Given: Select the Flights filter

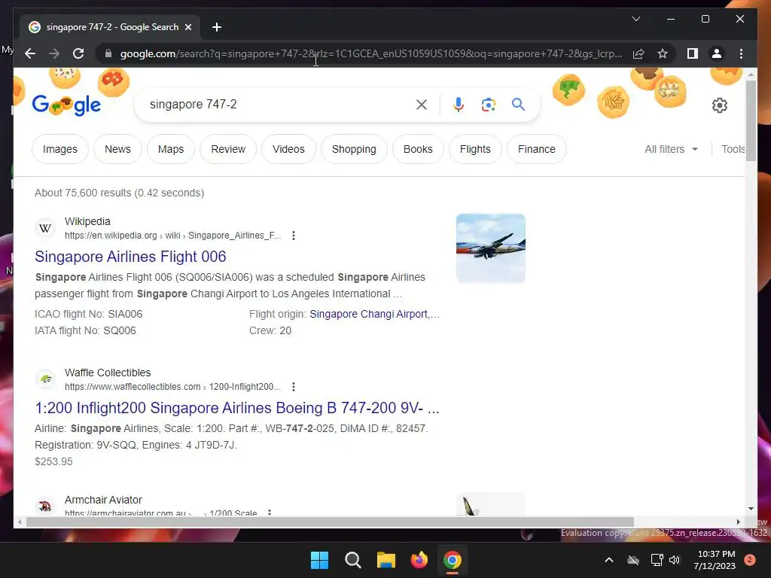Looking at the screenshot, I should [475, 149].
